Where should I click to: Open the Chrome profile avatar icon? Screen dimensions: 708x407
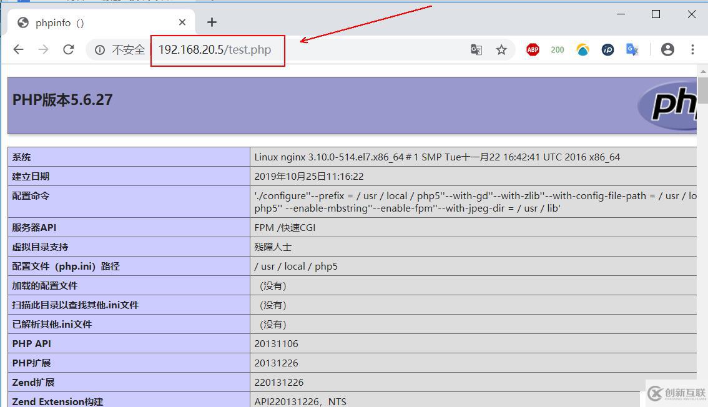pos(667,49)
